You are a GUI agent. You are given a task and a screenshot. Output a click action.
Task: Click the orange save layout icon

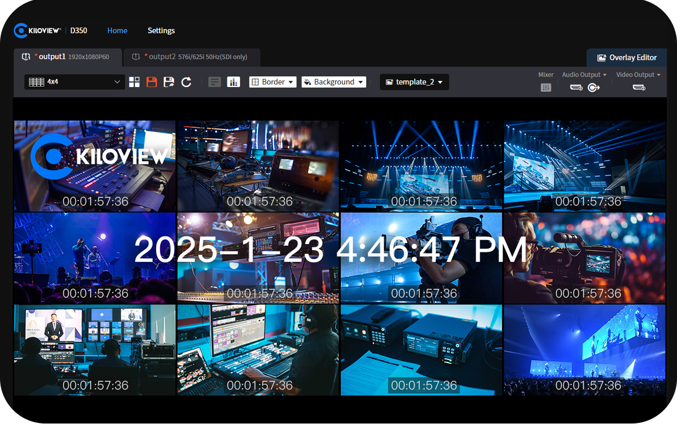click(152, 82)
